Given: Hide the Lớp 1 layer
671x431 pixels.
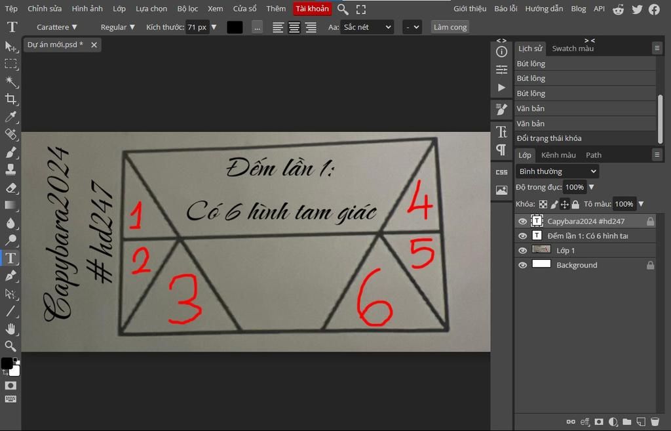Looking at the screenshot, I should (522, 251).
